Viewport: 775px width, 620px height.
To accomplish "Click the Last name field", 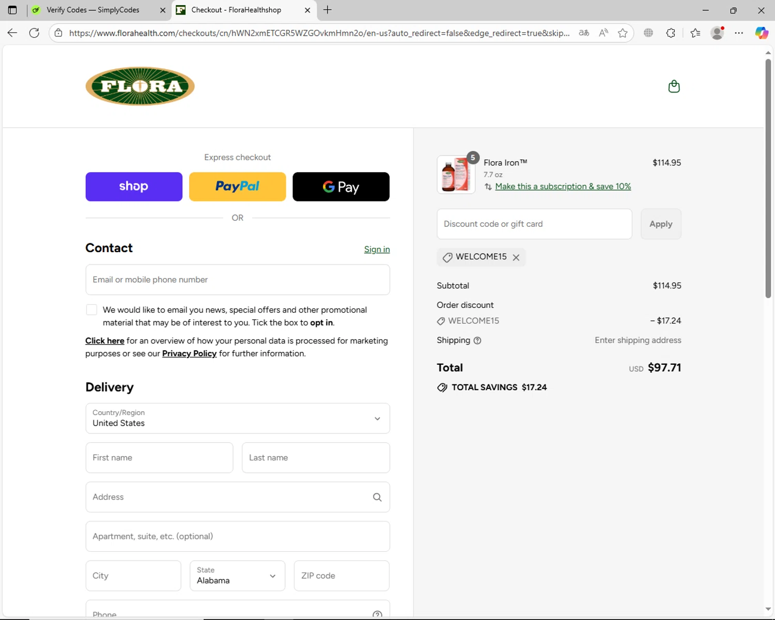I will [316, 458].
